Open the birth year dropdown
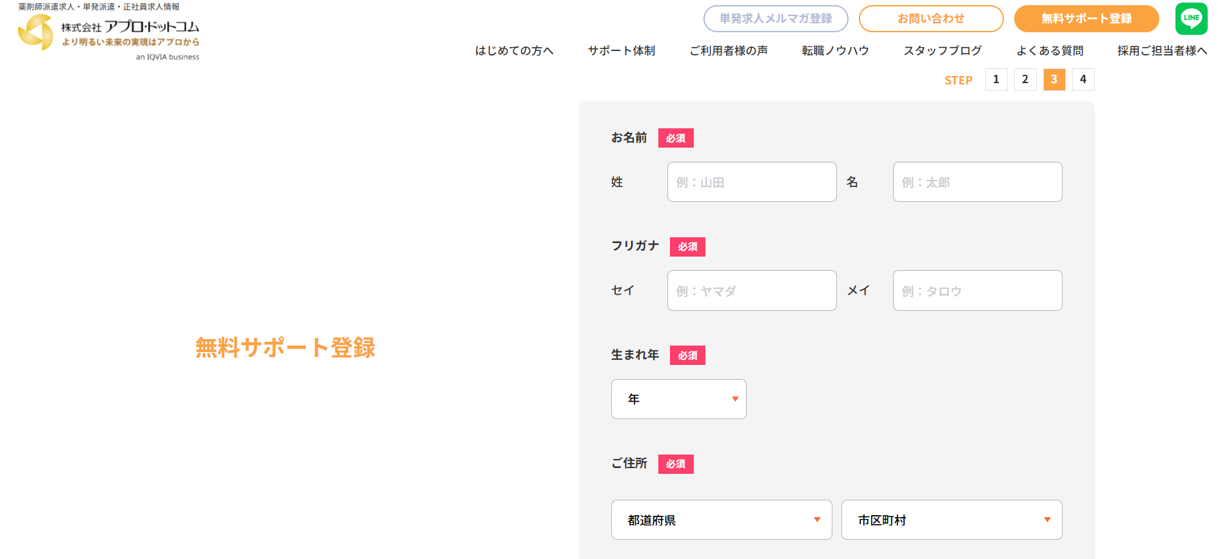 click(x=678, y=399)
